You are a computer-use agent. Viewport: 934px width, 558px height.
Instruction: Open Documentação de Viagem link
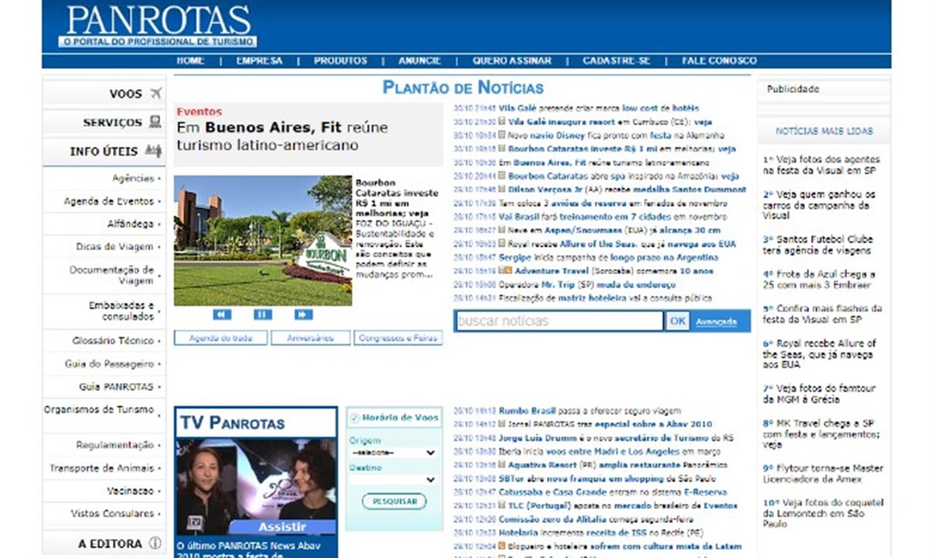112,275
